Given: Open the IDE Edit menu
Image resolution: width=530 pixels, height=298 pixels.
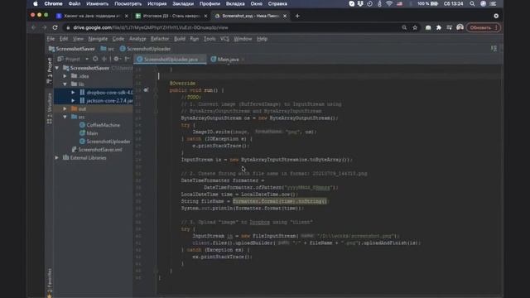Looking at the screenshot, I should coord(64,39).
